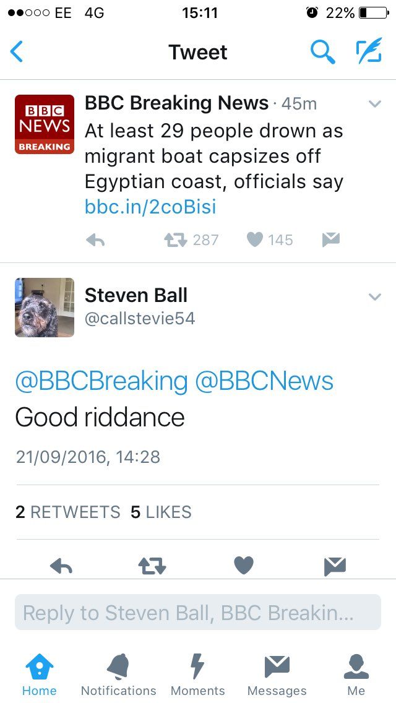The image size is (396, 703).
Task: View the 2 Retweets list
Action: coord(67,512)
